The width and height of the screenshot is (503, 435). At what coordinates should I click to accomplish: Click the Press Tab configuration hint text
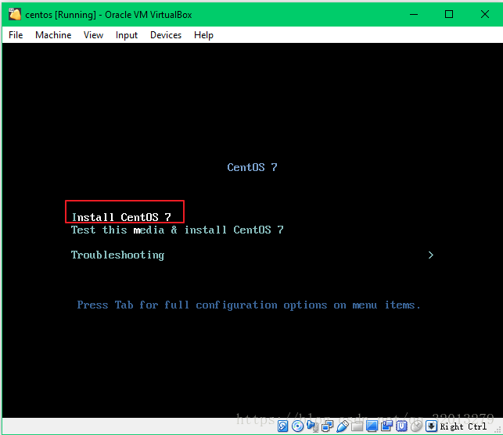click(x=249, y=305)
